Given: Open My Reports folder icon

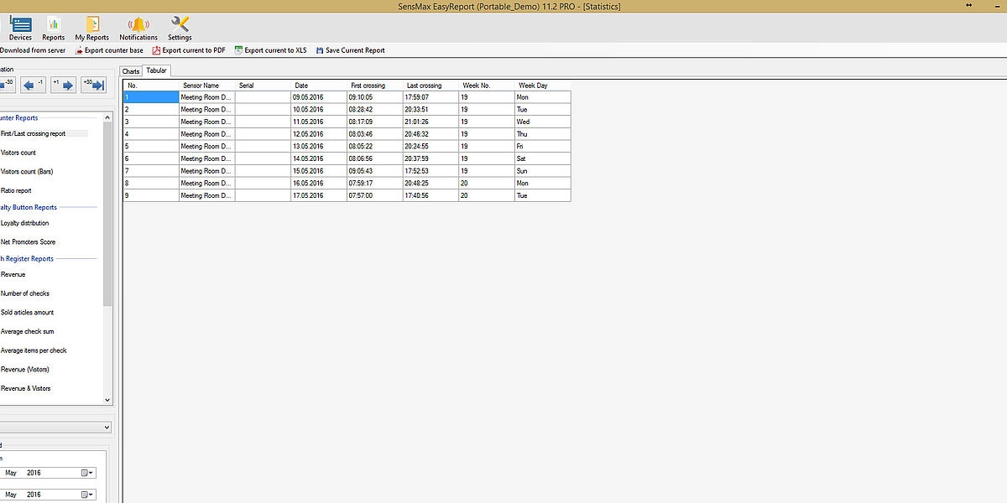Looking at the screenshot, I should point(92,27).
